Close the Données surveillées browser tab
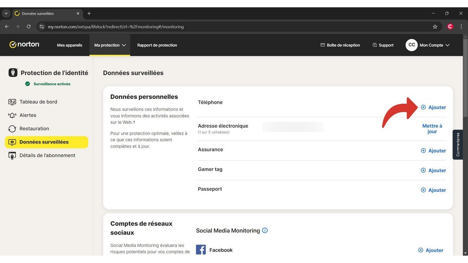Viewport: 468px width, 263px height. pyautogui.click(x=78, y=13)
